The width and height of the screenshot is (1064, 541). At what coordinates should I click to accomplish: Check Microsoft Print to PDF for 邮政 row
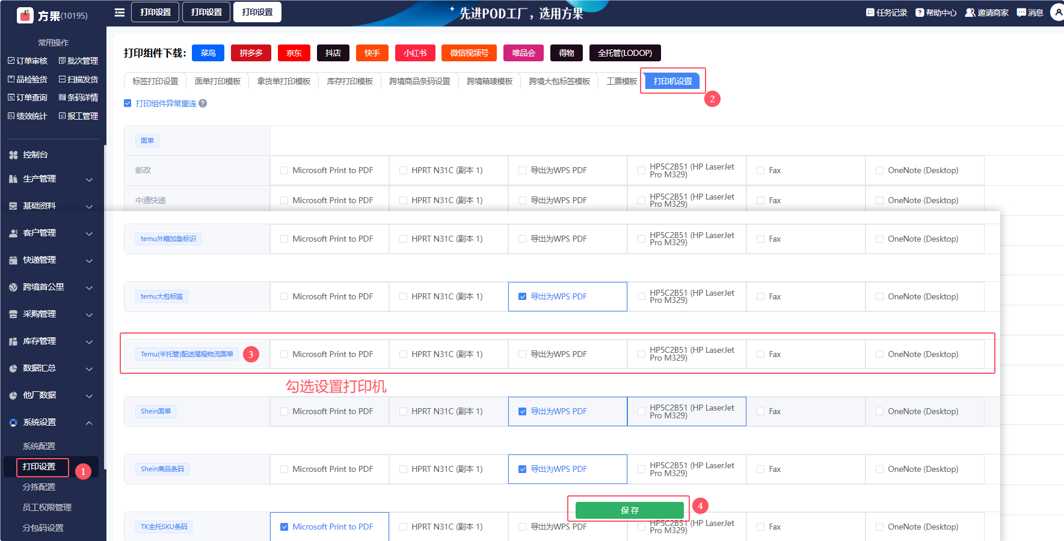[x=284, y=171]
